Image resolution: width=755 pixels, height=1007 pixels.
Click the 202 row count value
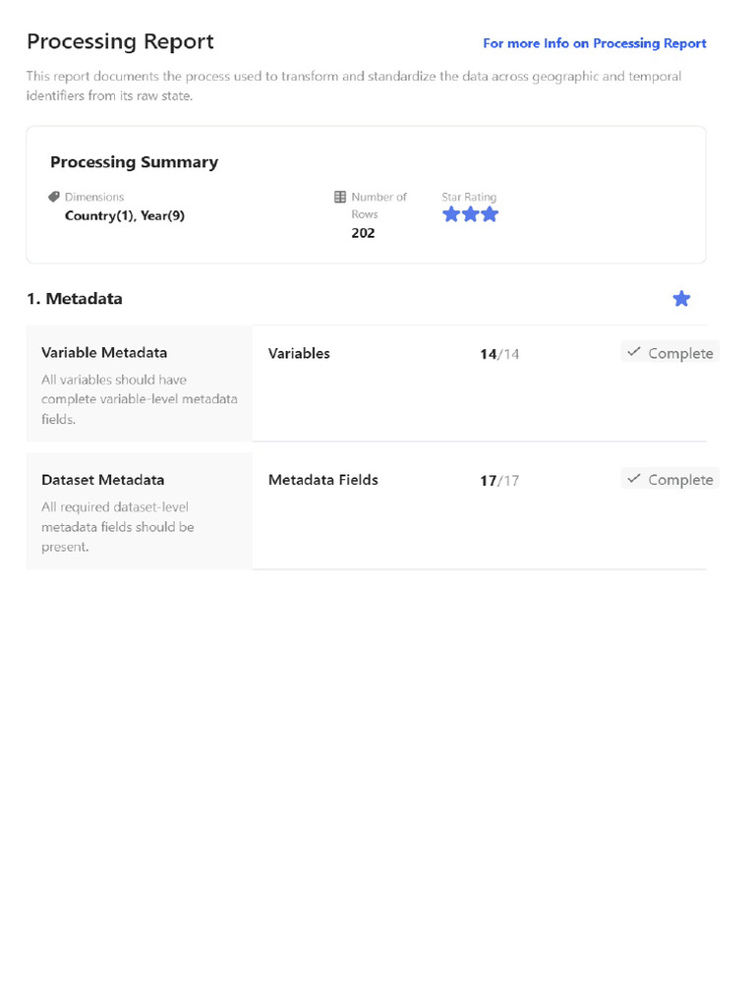tap(363, 233)
